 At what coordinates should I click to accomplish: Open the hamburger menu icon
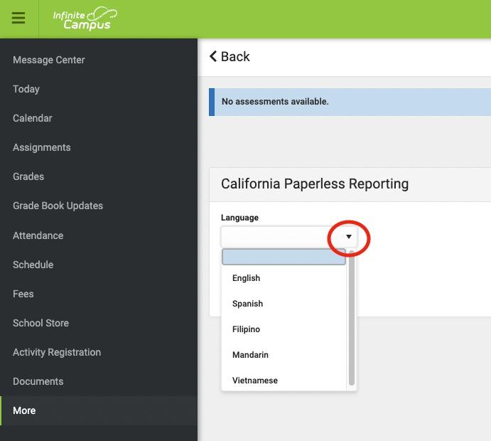tap(18, 18)
